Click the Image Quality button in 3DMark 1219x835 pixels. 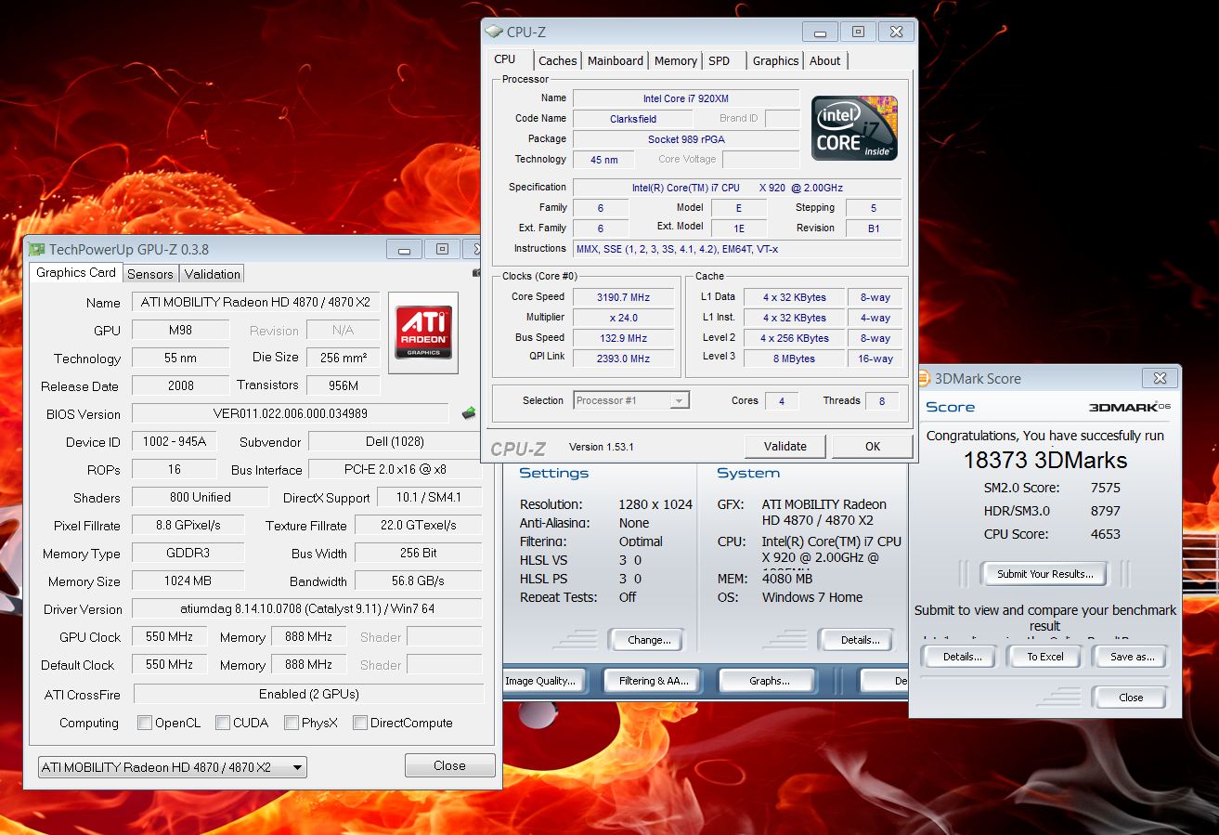(x=543, y=681)
